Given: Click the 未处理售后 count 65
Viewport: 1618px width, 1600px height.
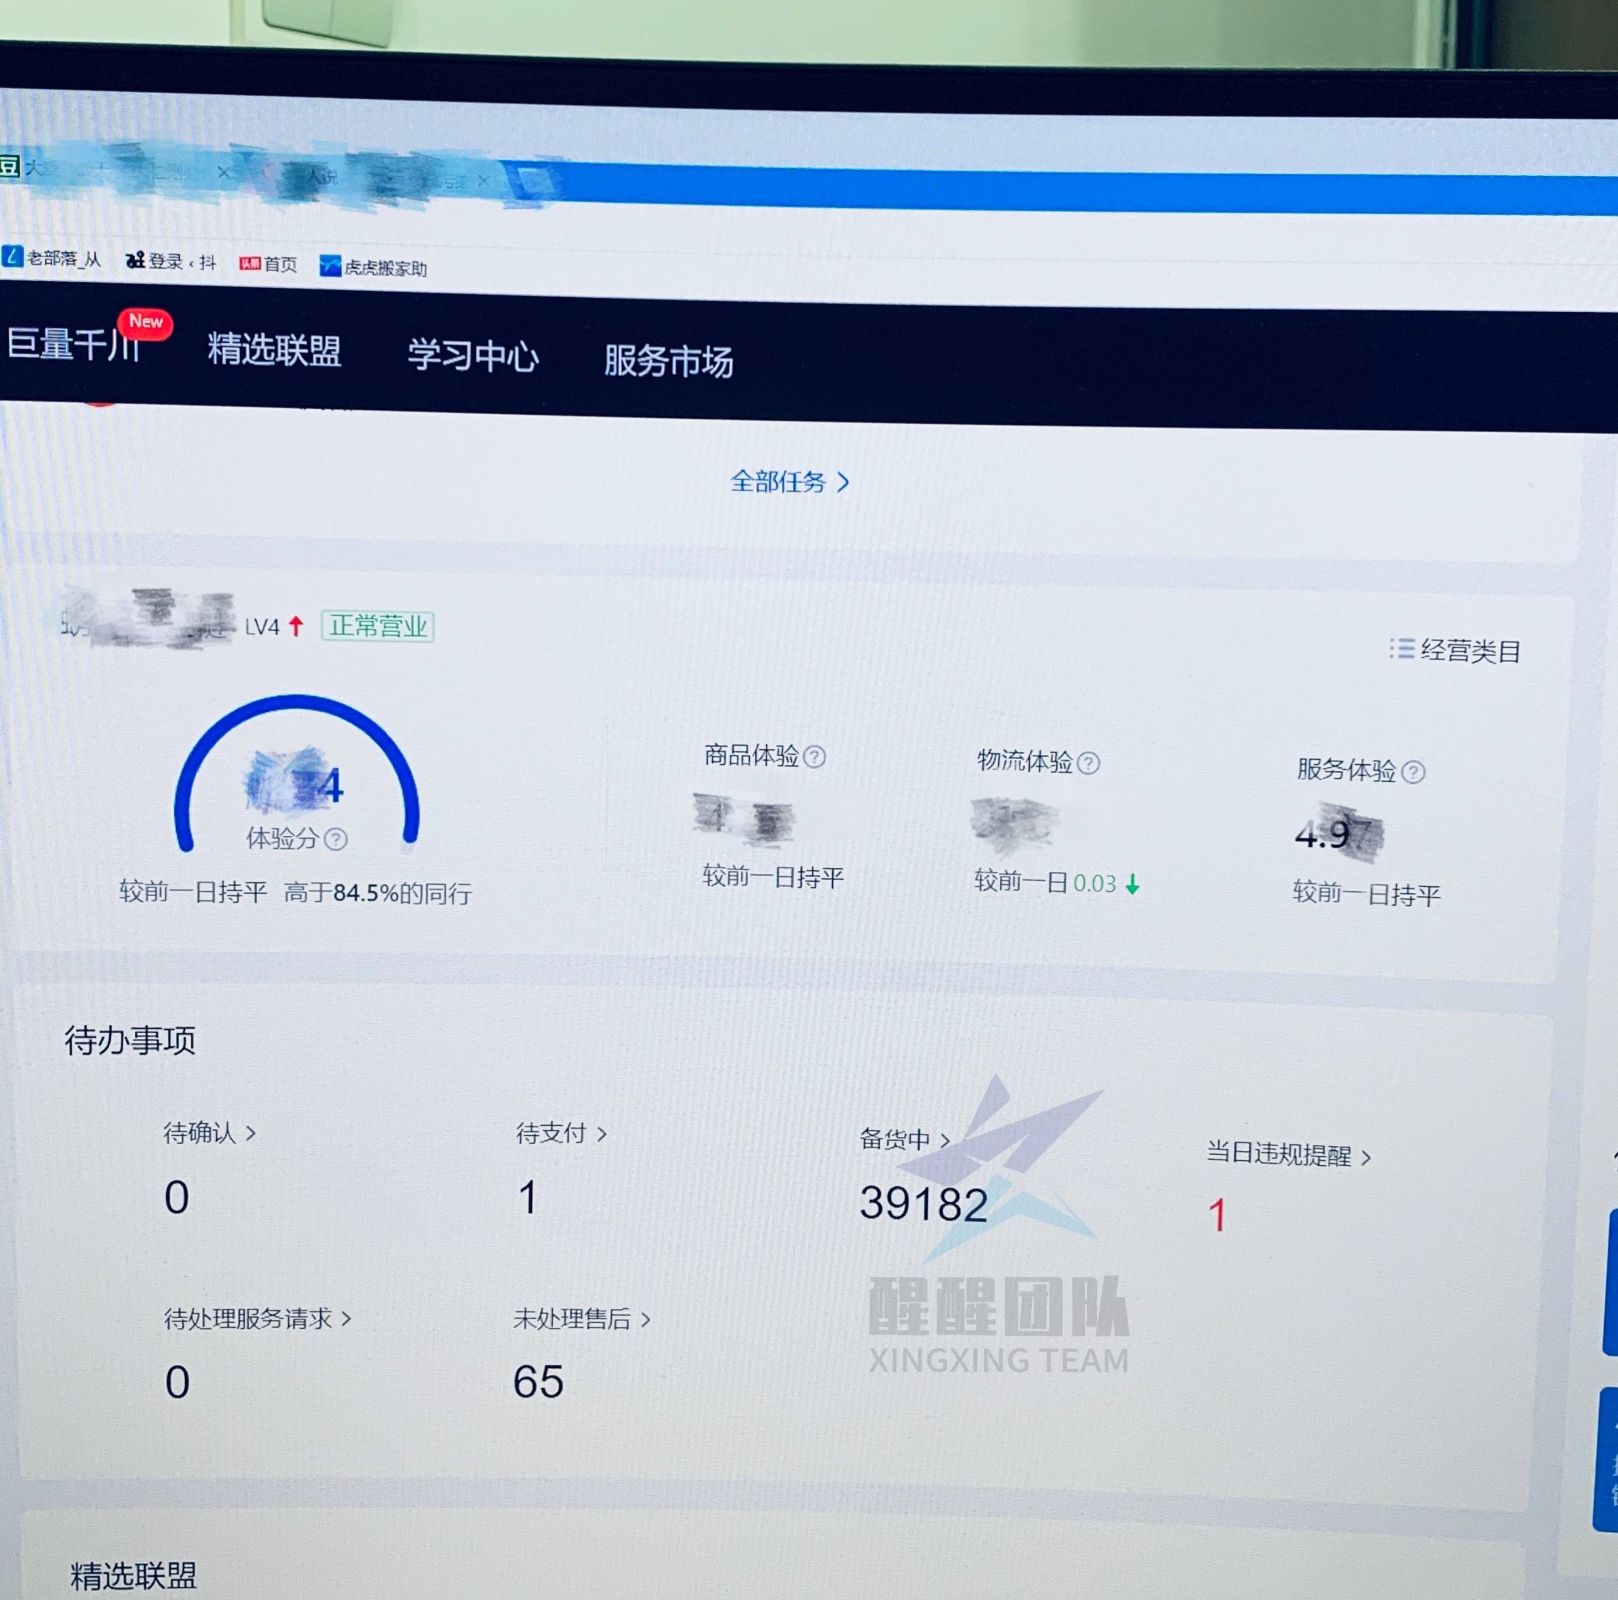Looking at the screenshot, I should 538,1381.
